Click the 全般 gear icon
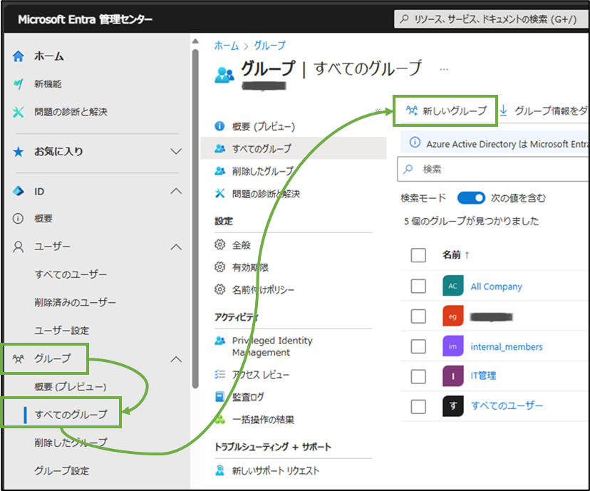Screen dimensions: 590x491 219,245
